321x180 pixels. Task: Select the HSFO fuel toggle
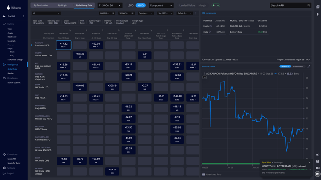(140, 5)
